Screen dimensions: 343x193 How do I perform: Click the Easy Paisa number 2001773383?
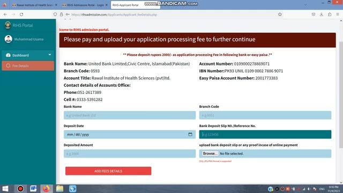(266, 78)
